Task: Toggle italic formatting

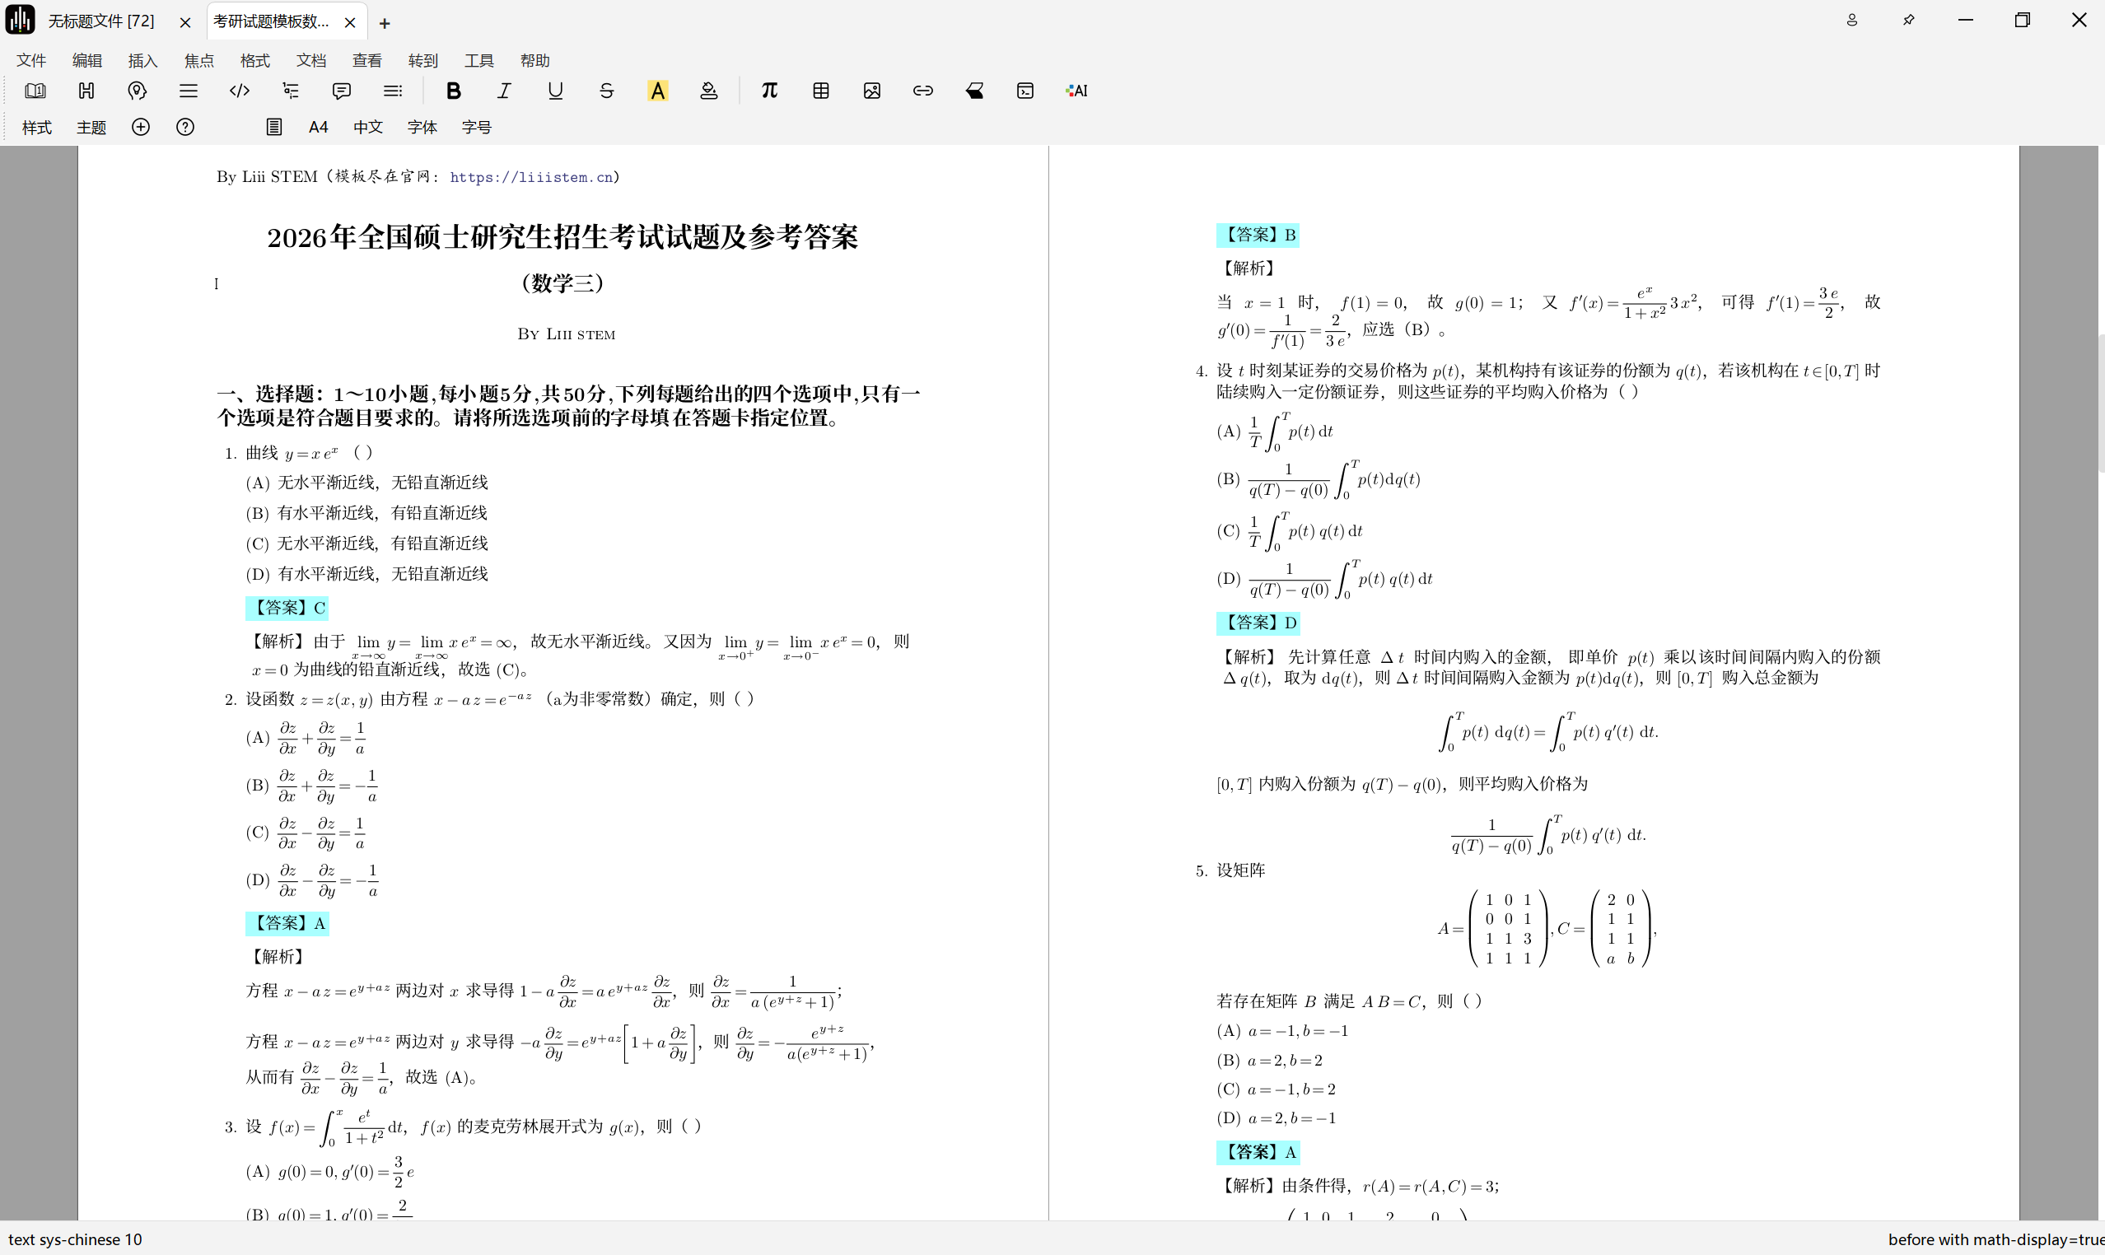Action: 503,91
